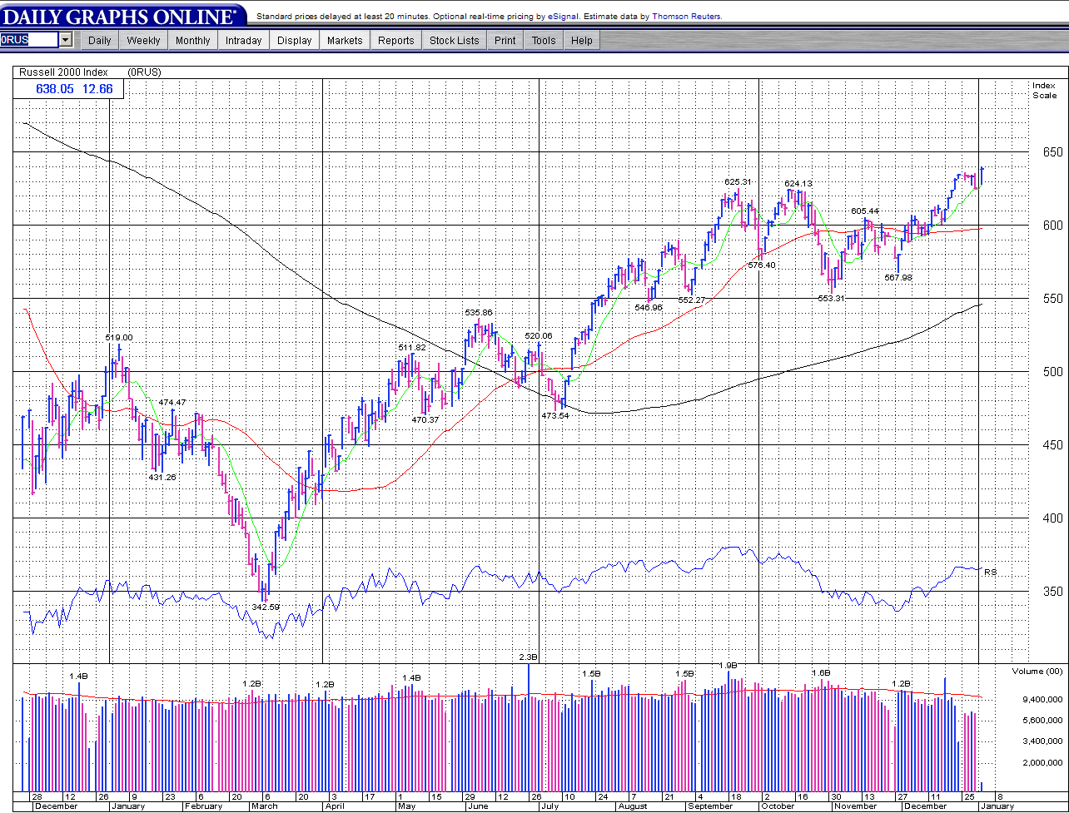Click the Daily Graphs Online logo
Viewport: 1069px width, 813px height.
tap(123, 15)
